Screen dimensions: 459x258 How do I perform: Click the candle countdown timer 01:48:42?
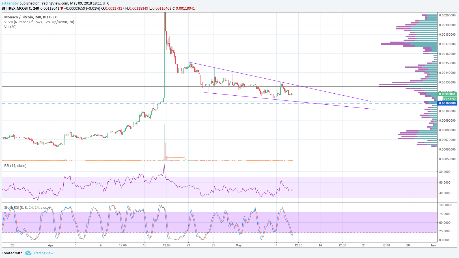point(449,99)
